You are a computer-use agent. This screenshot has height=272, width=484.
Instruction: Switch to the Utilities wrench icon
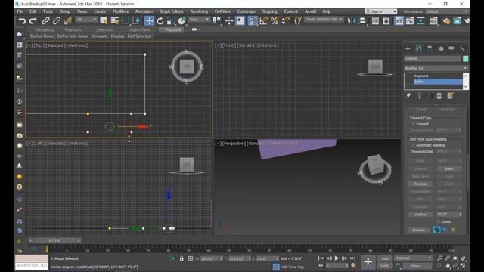point(462,48)
